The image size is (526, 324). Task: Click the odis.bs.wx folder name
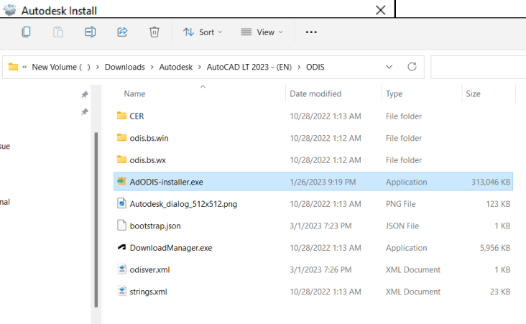[x=147, y=160]
